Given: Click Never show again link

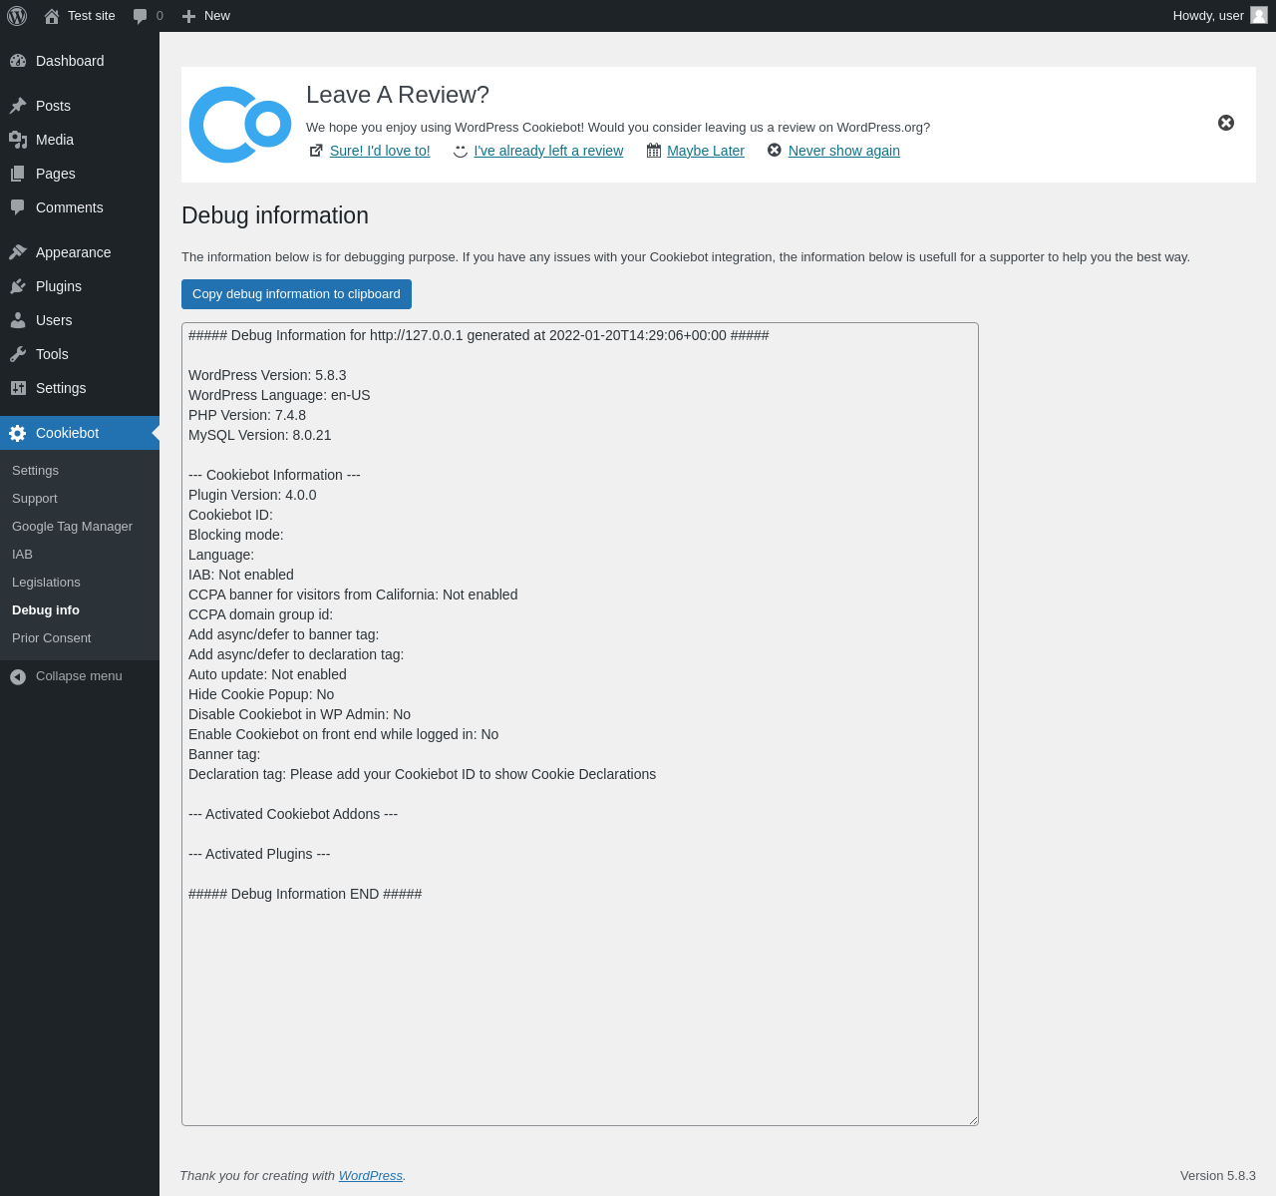Looking at the screenshot, I should coord(844,151).
